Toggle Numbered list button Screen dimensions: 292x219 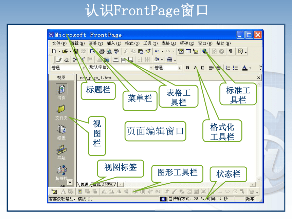(x=228, y=68)
